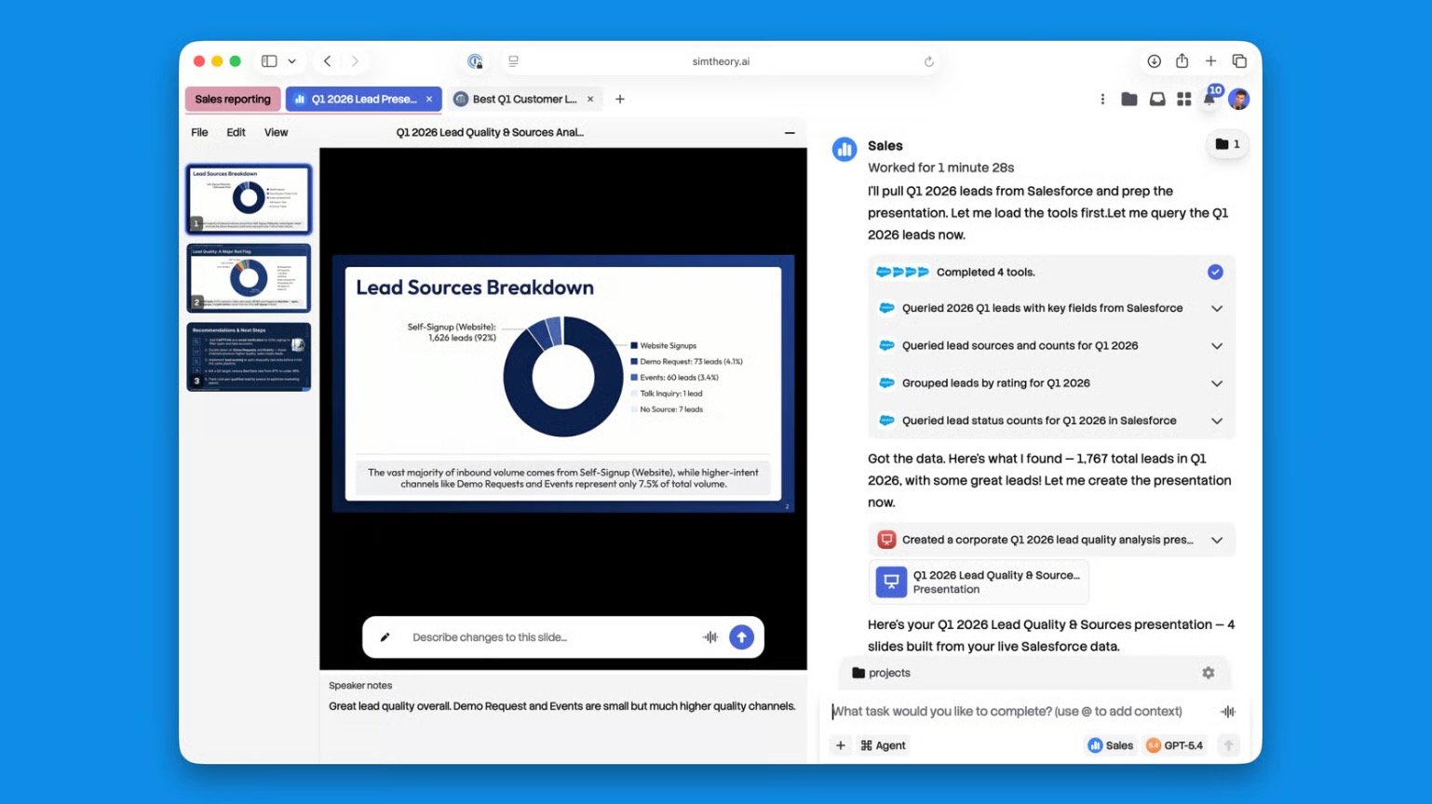Click the pencil icon in slide prompt
The image size is (1432, 804).
[x=385, y=637]
